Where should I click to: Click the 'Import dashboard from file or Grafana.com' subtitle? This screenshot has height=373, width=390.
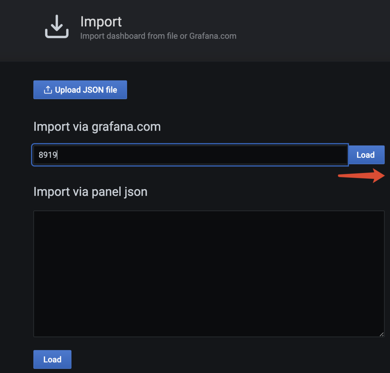(x=158, y=36)
